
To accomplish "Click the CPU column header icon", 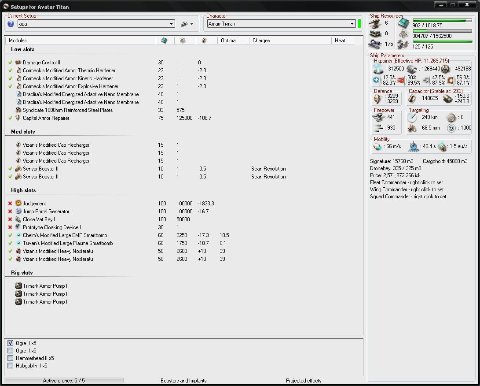I will [165, 41].
